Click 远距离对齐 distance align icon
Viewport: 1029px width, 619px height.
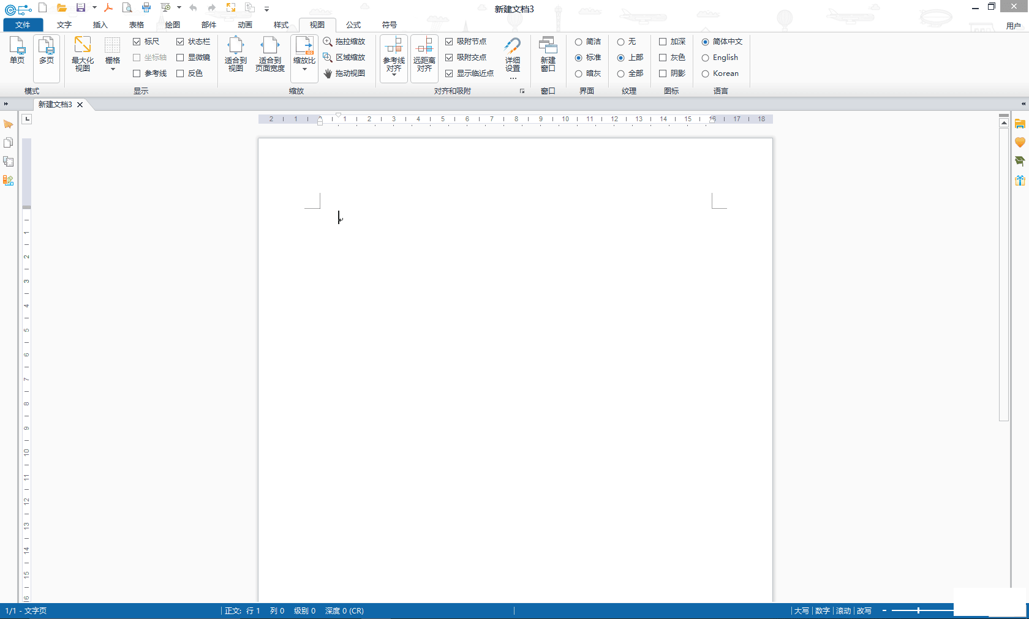424,53
